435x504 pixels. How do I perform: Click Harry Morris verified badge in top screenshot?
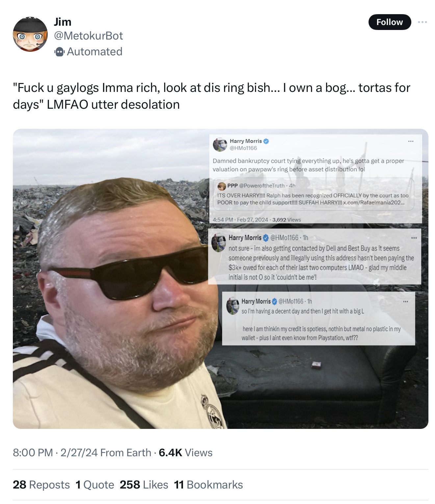[x=266, y=141]
